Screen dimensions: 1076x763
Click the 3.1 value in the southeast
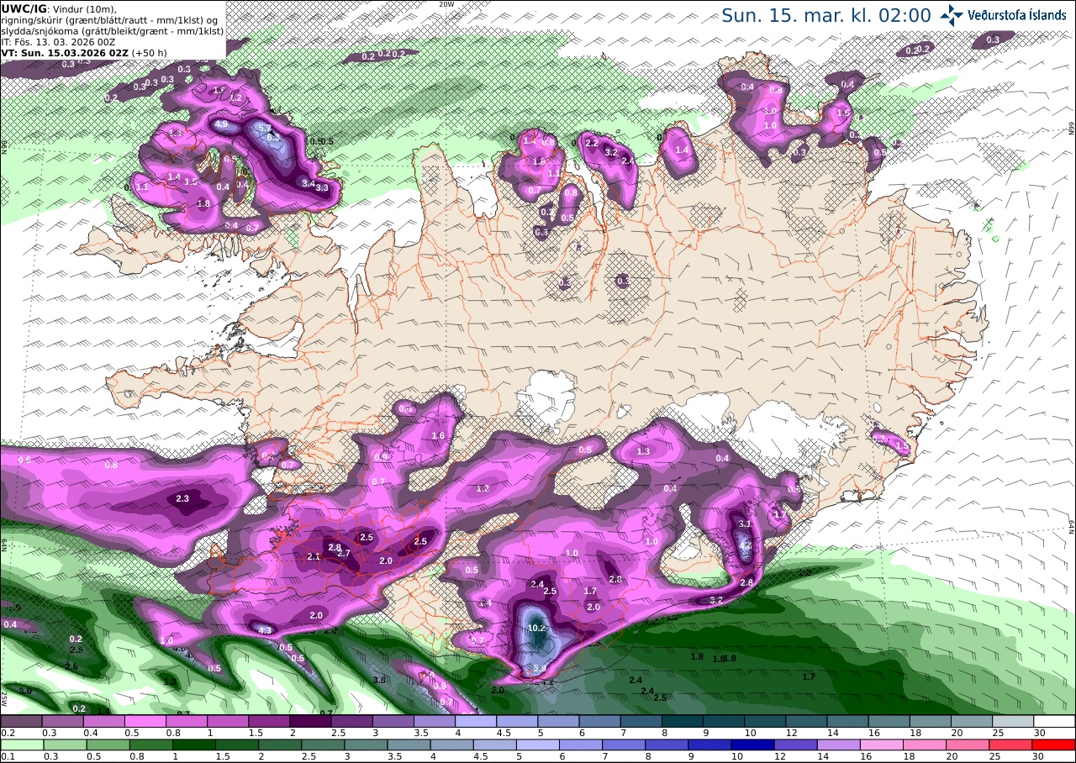(x=745, y=524)
